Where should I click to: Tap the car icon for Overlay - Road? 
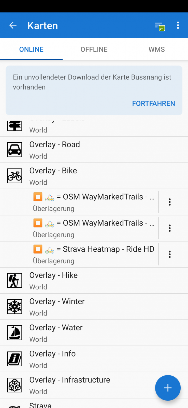tap(15, 150)
